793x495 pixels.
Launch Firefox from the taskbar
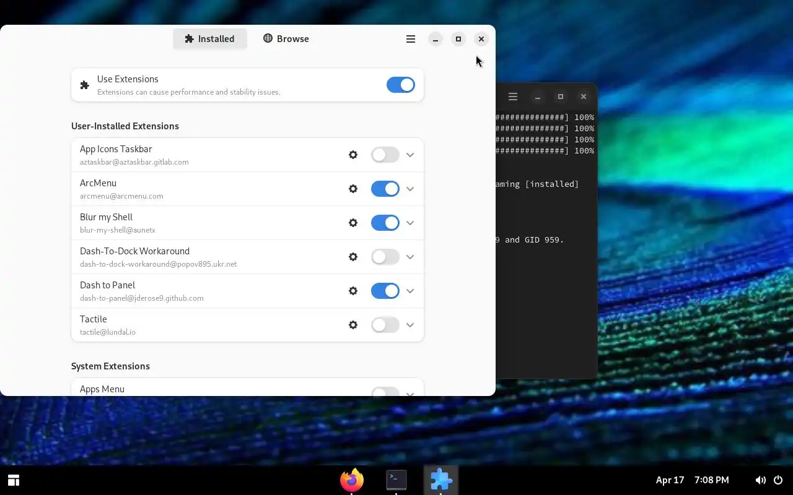(352, 480)
